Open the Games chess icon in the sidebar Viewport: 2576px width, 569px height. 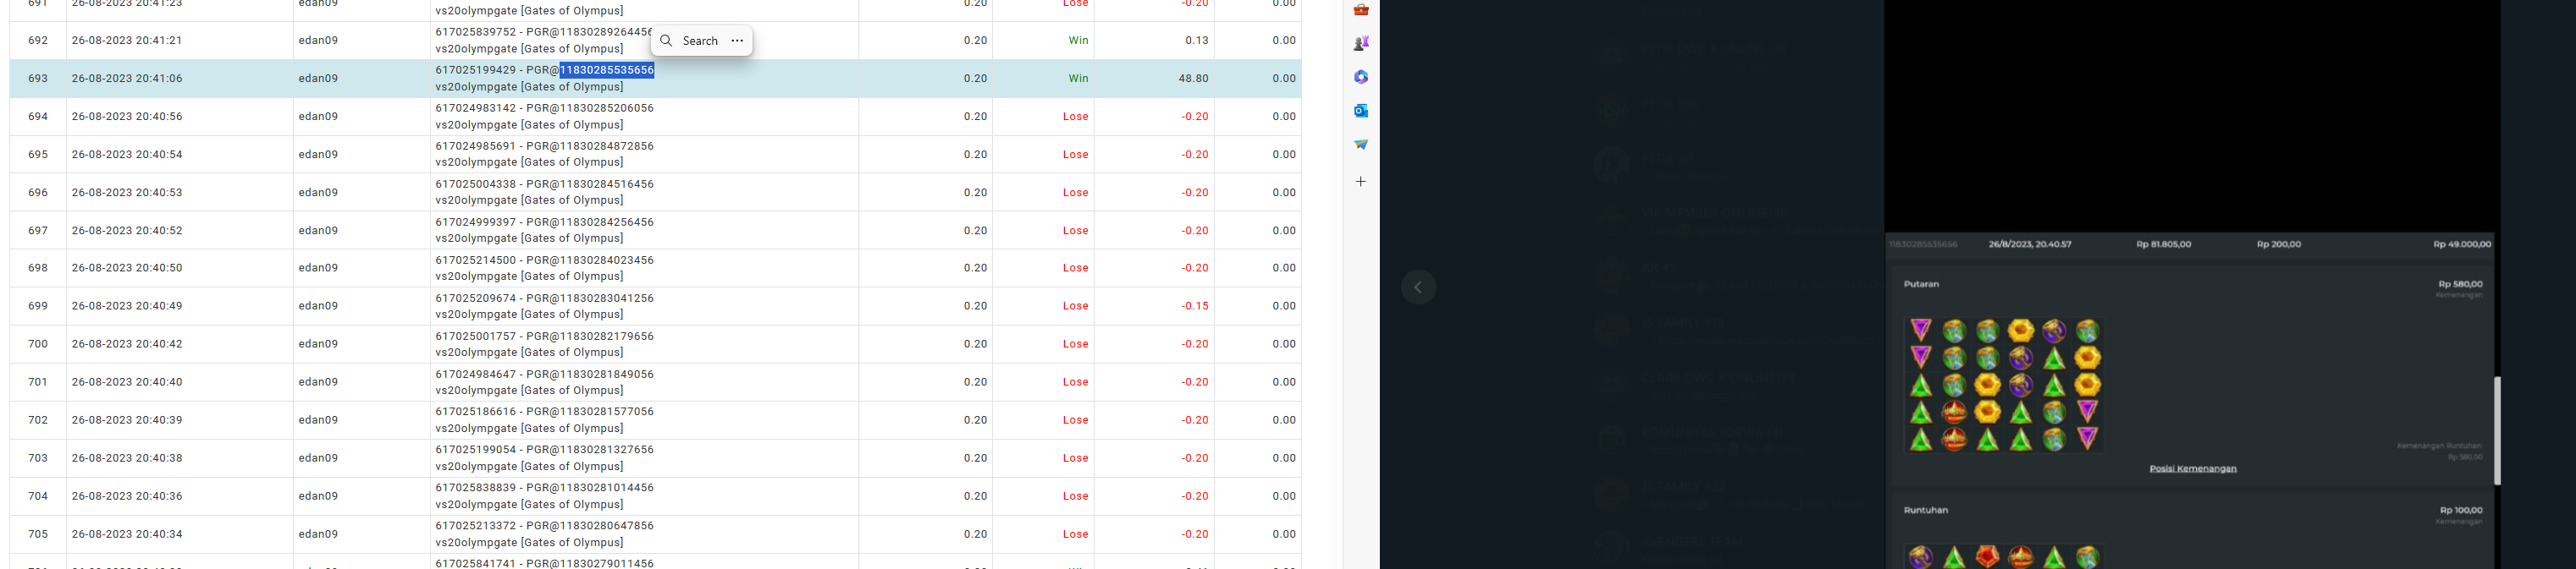[1361, 43]
